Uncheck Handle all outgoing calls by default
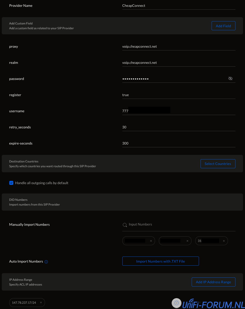Screen dimensions: 245x309 [x=11, y=183]
